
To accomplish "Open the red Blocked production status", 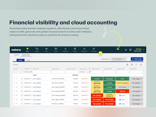I will (122, 91).
